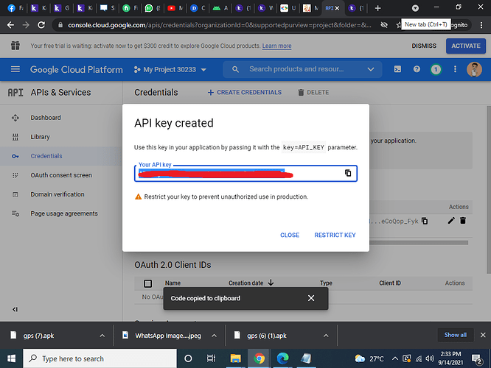Delete the API key with trash icon

[x=463, y=220]
